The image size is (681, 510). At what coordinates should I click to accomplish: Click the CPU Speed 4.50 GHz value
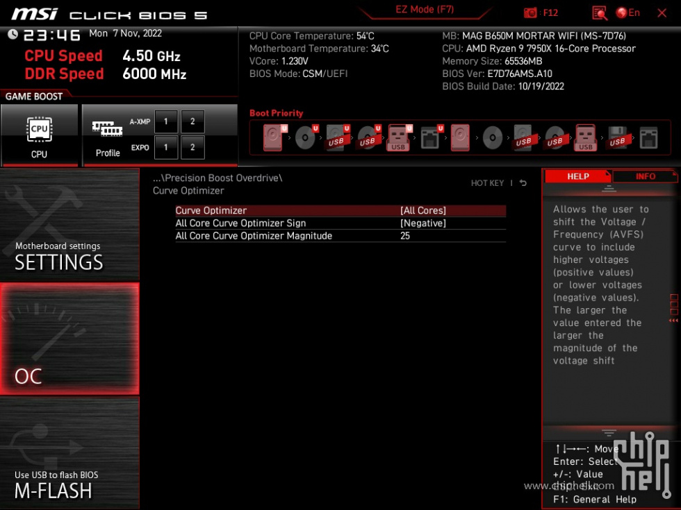tap(151, 56)
